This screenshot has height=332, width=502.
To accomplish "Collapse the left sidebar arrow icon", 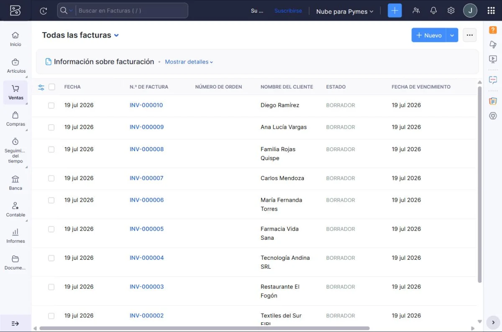I will click(x=15, y=323).
